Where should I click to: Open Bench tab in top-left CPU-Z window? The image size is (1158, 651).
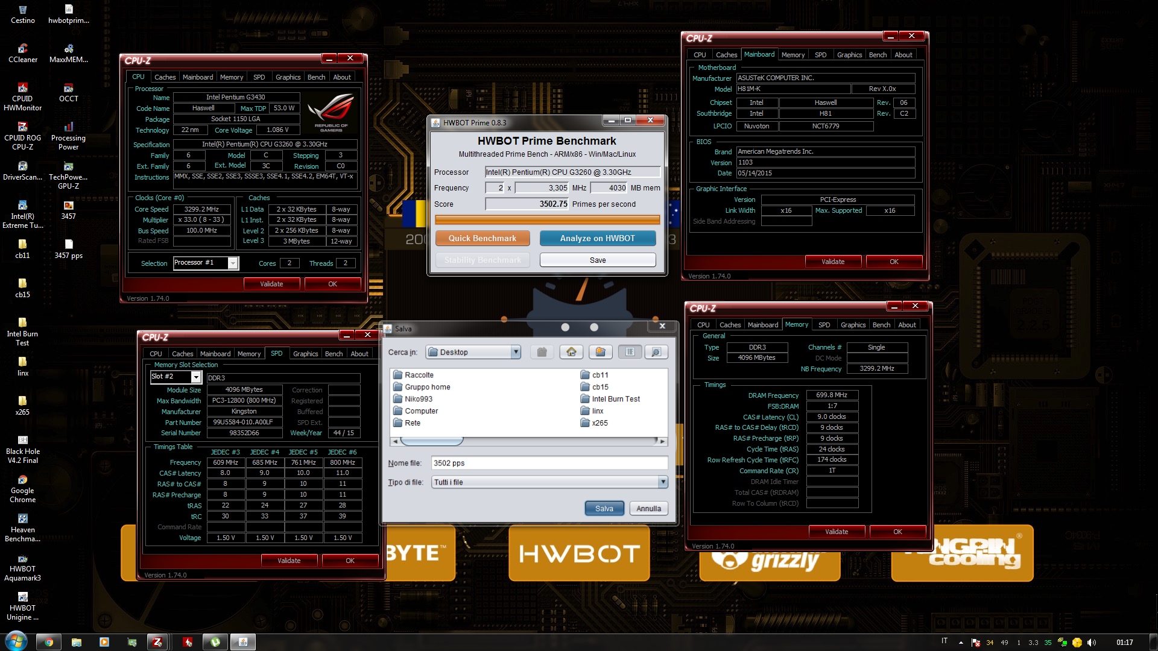pos(316,77)
